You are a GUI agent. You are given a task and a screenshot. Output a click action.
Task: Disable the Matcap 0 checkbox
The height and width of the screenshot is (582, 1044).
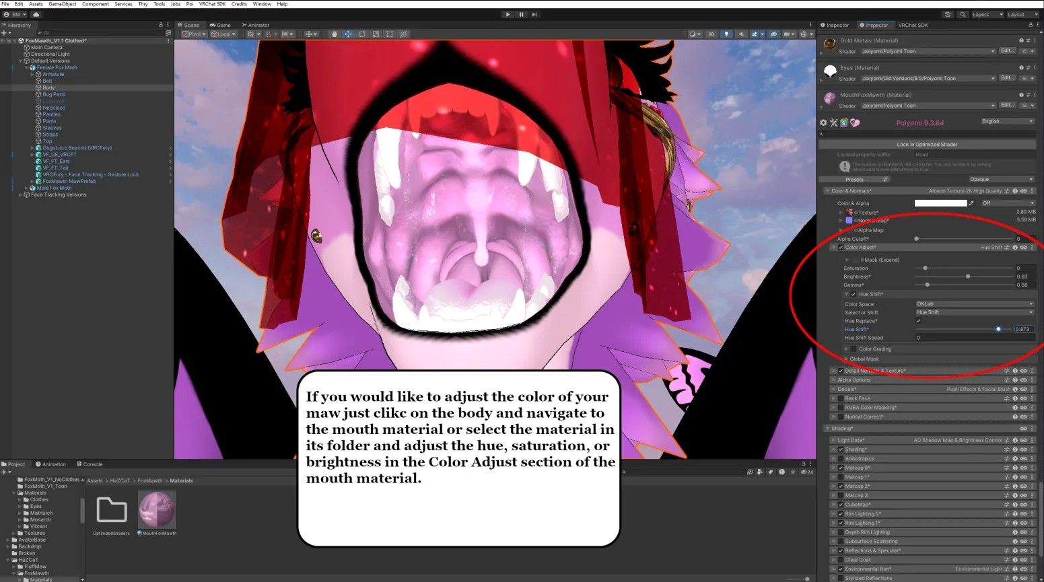pyautogui.click(x=841, y=468)
